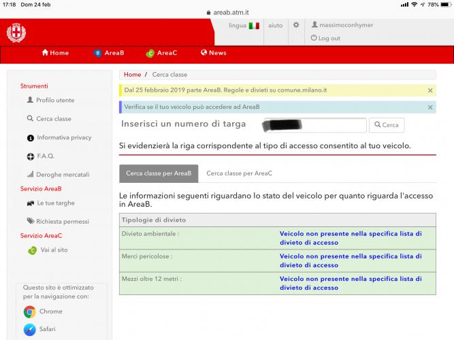
Task: Click the Safari browser icon
Action: (30, 330)
